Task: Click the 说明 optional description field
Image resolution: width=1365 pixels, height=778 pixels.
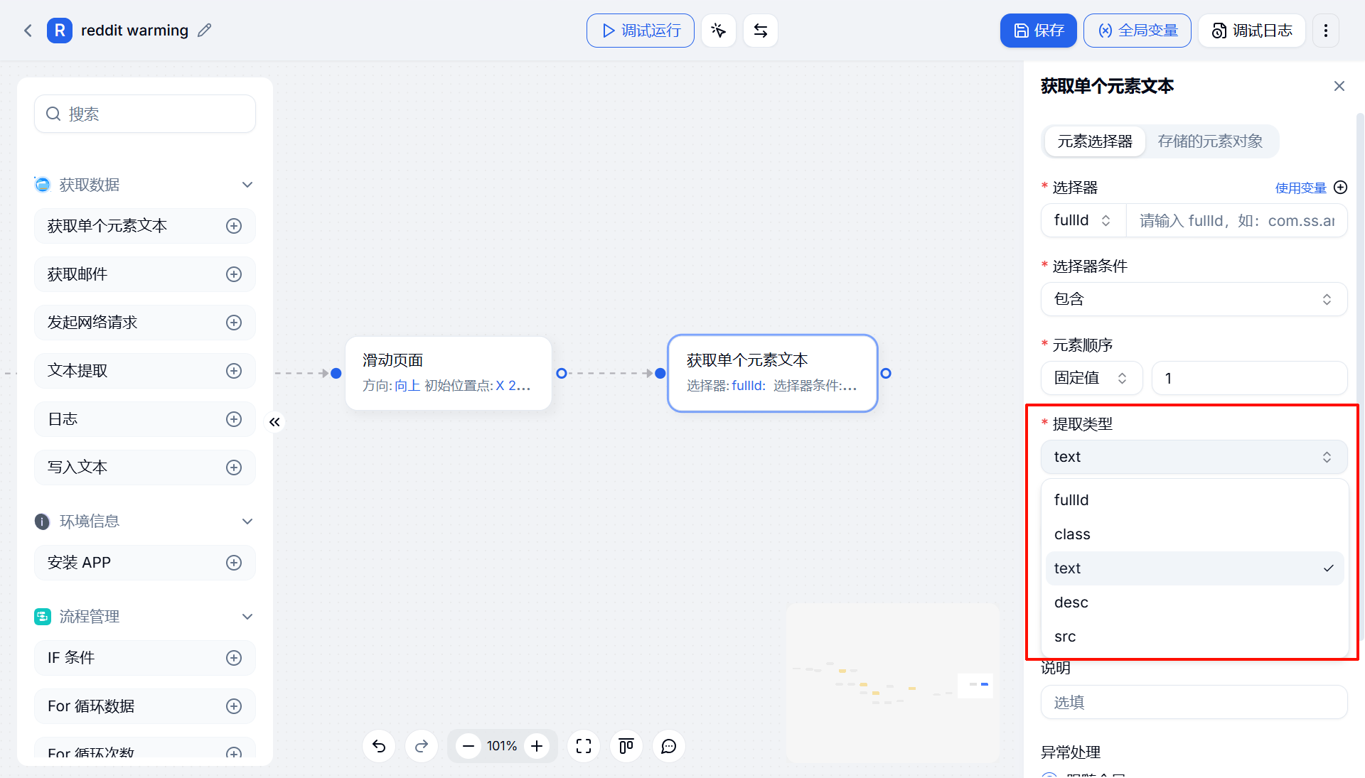Action: coord(1194,702)
